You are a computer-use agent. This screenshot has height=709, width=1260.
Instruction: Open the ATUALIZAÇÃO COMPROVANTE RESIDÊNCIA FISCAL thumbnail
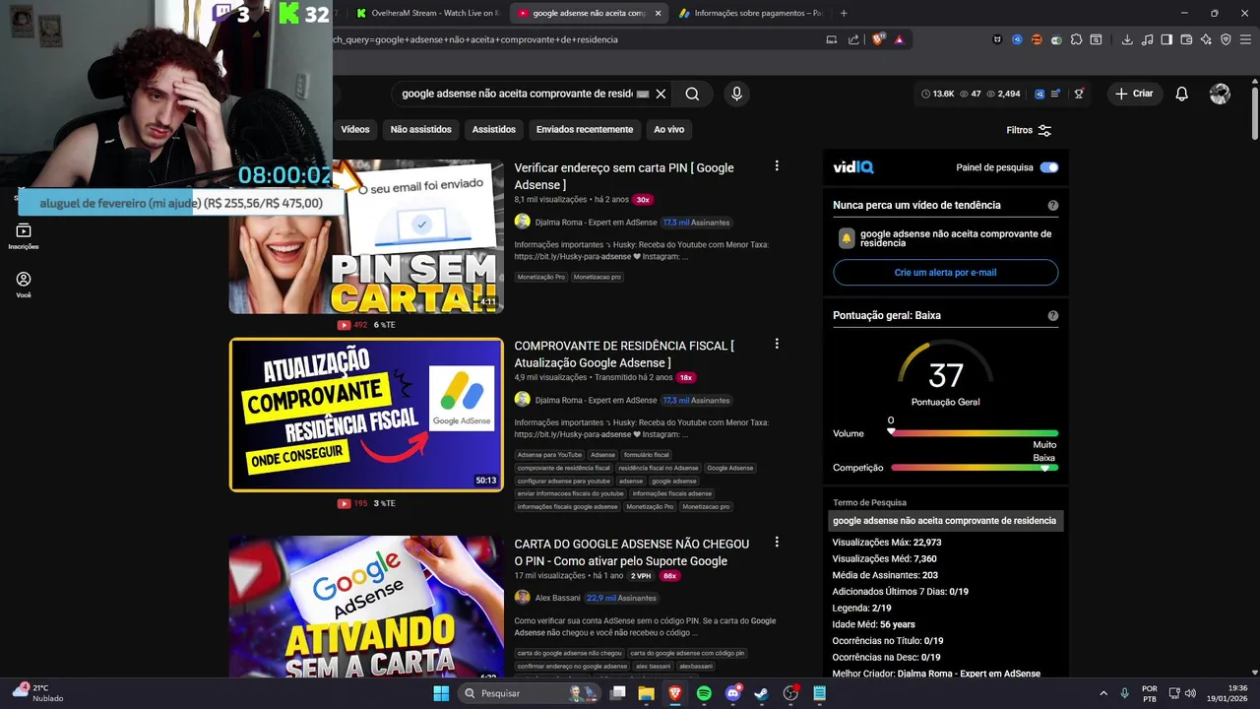(366, 415)
